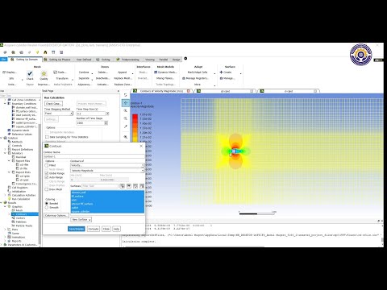This screenshot has width=387, height=290.
Task: Enable Data Sampling for Time Statistics checkbox
Action: pyautogui.click(x=47, y=137)
